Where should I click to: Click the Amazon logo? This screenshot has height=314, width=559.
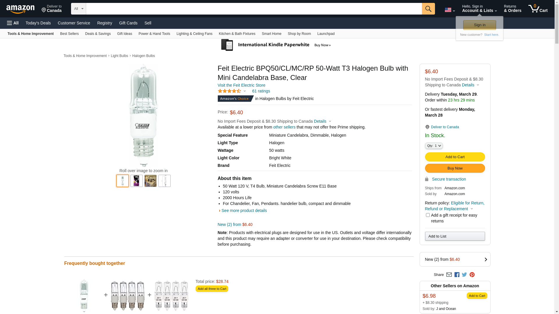click(x=20, y=9)
